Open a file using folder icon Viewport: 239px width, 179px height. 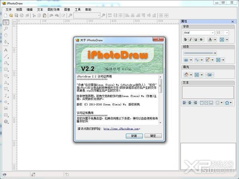tap(11, 16)
